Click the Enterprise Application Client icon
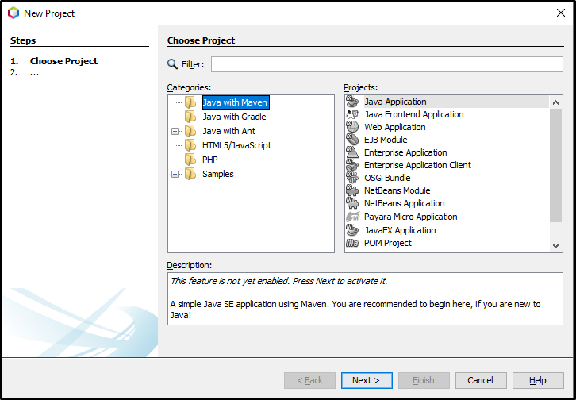This screenshot has height=400, width=576. (x=352, y=165)
